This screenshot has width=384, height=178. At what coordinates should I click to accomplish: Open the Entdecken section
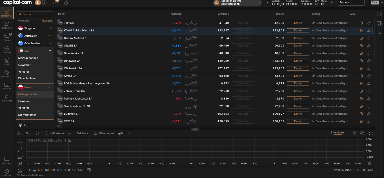click(6, 25)
